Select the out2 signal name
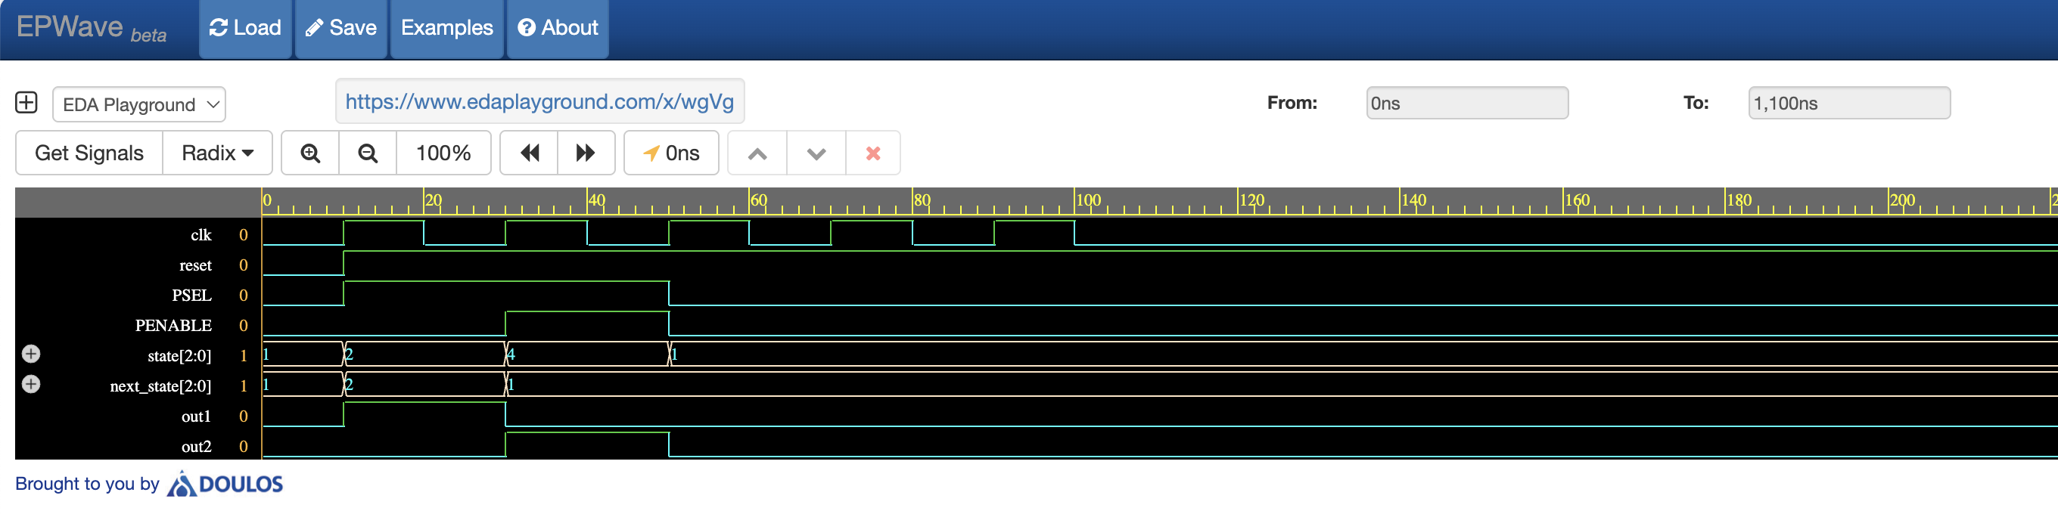 pos(197,447)
